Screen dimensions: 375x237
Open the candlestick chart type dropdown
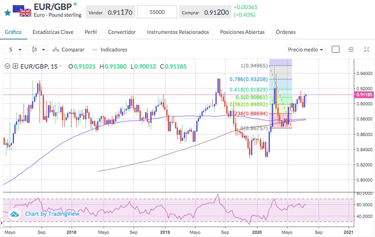pos(37,50)
